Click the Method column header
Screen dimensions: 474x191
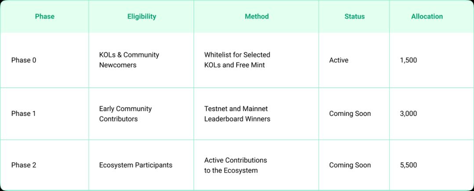point(257,17)
